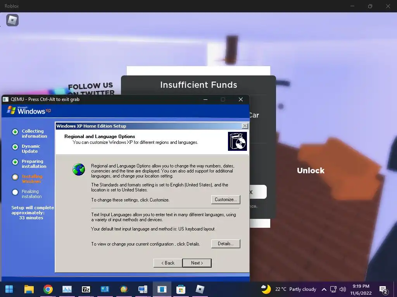Open File Explorer from the taskbar
This screenshot has width=397, height=297.
click(29, 289)
